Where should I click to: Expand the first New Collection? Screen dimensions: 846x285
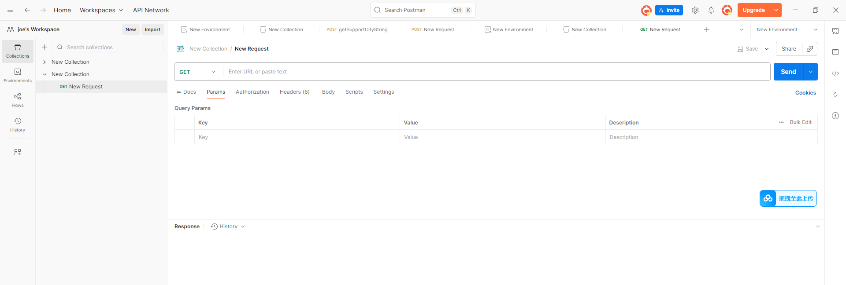click(x=45, y=62)
